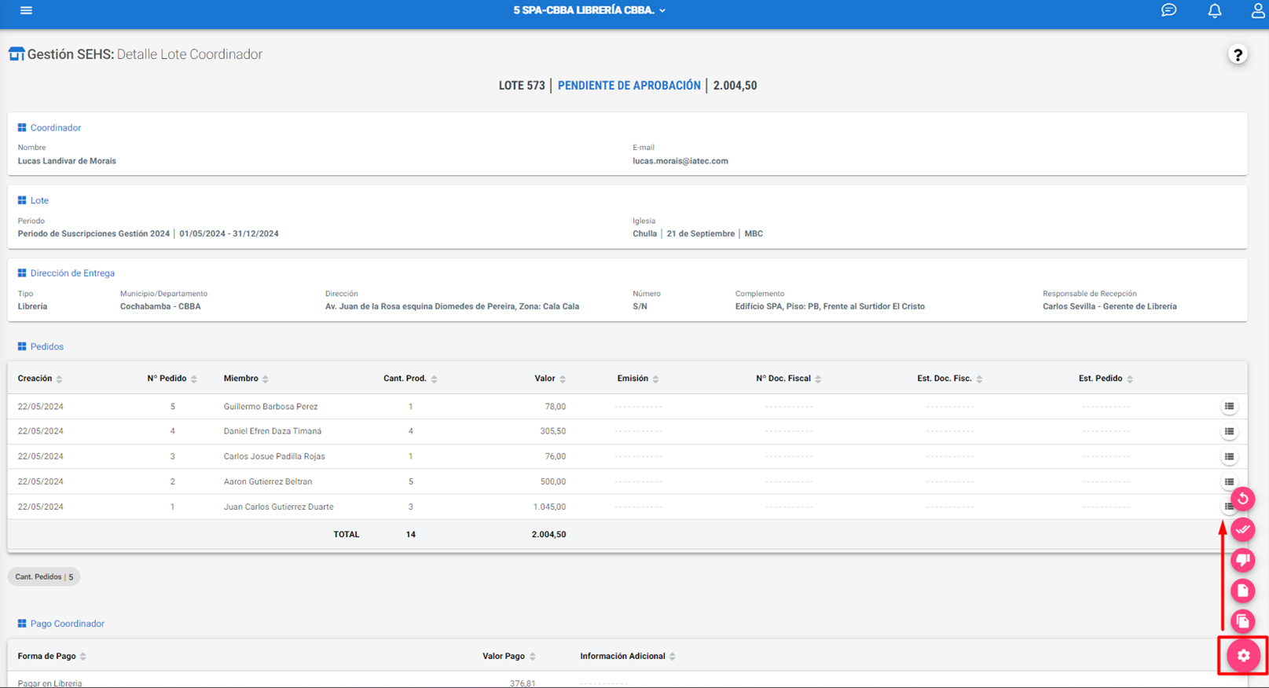Click the Creación column header label
The width and height of the screenshot is (1269, 688).
(35, 379)
